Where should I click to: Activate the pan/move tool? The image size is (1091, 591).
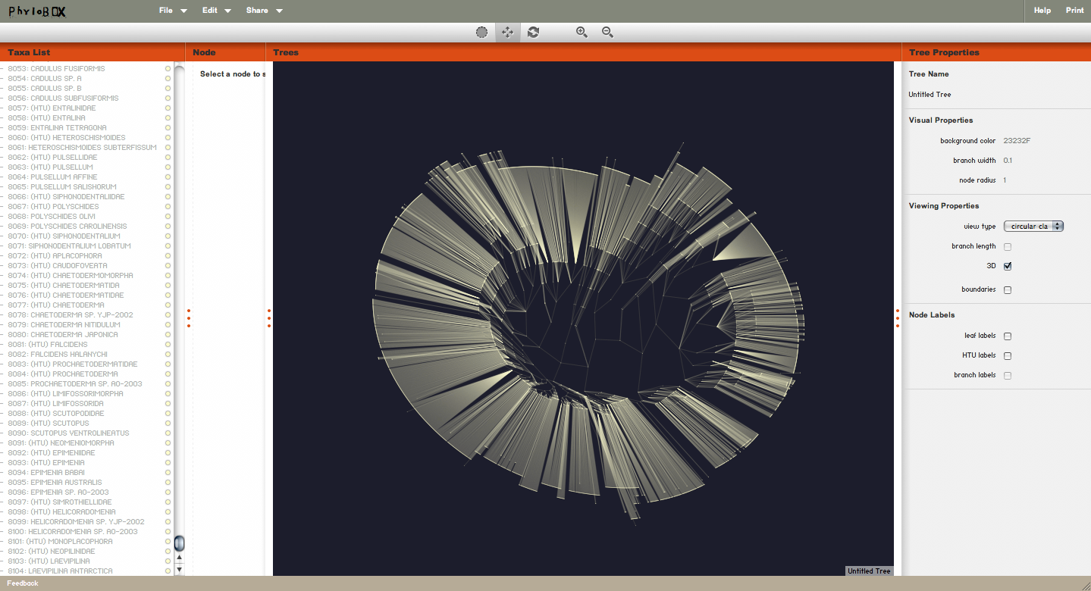point(507,32)
